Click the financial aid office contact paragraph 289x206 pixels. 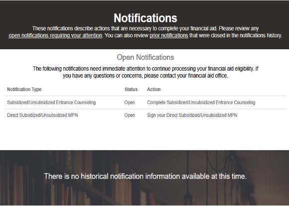pyautogui.click(x=145, y=72)
